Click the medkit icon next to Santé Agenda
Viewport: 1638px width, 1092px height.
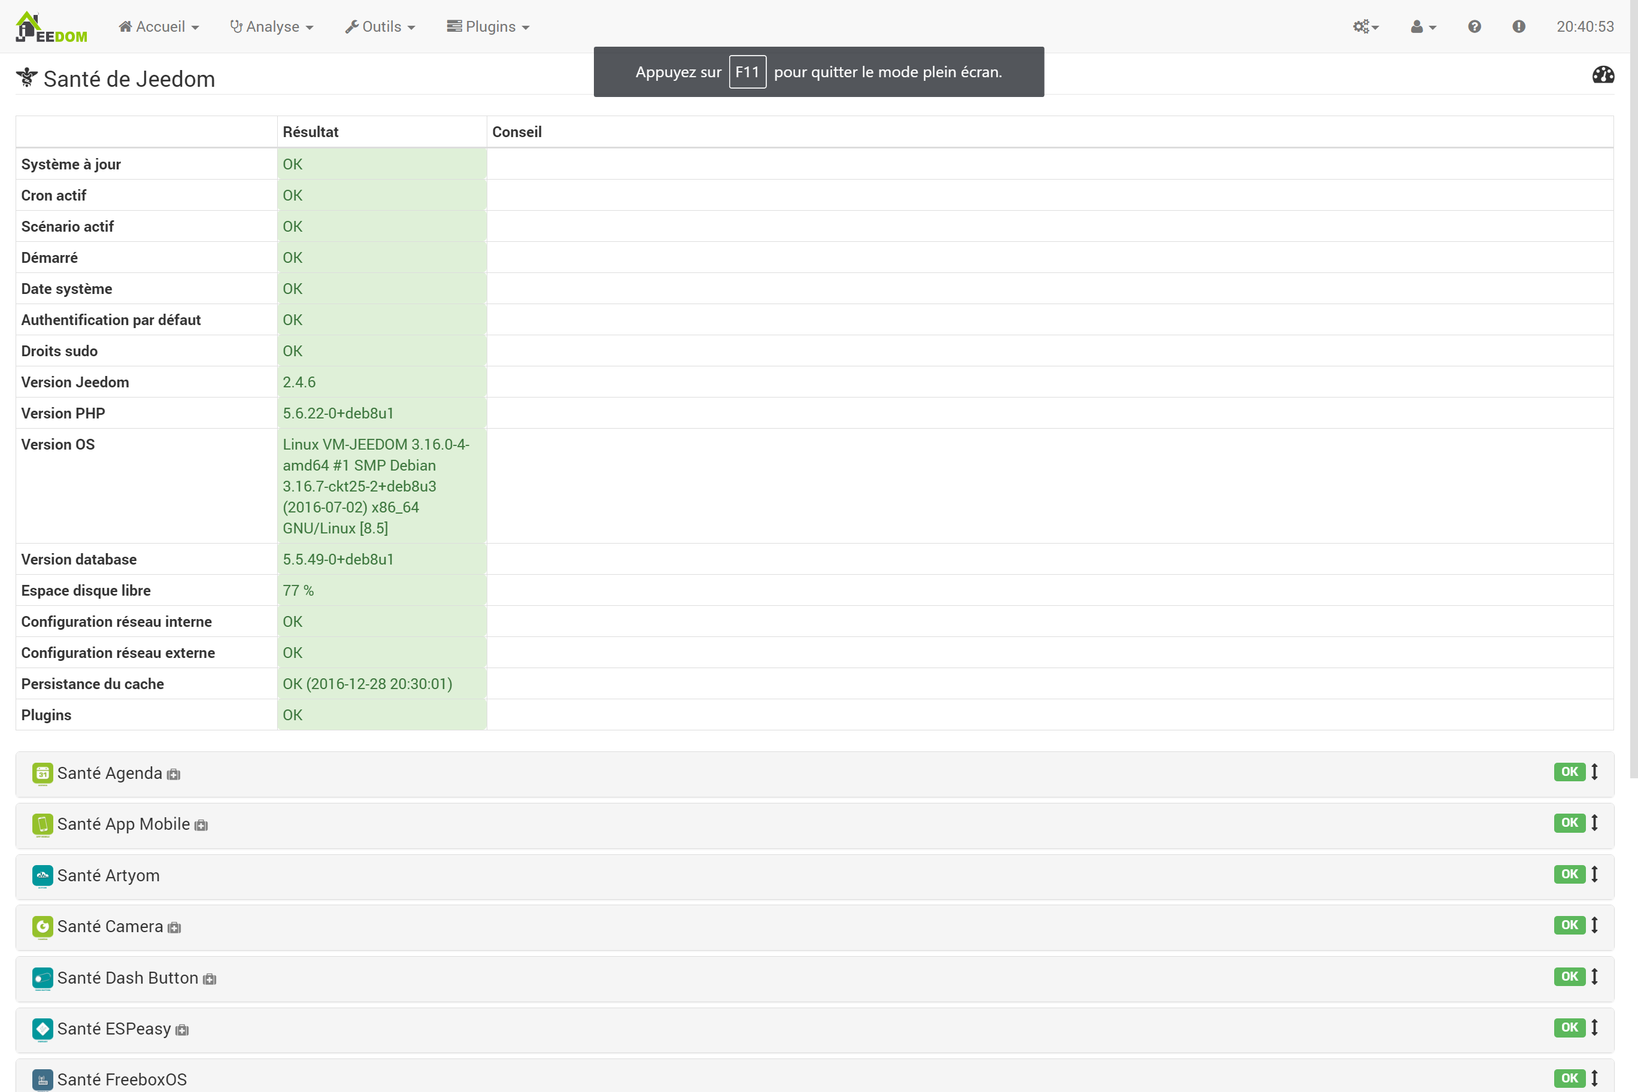(174, 775)
